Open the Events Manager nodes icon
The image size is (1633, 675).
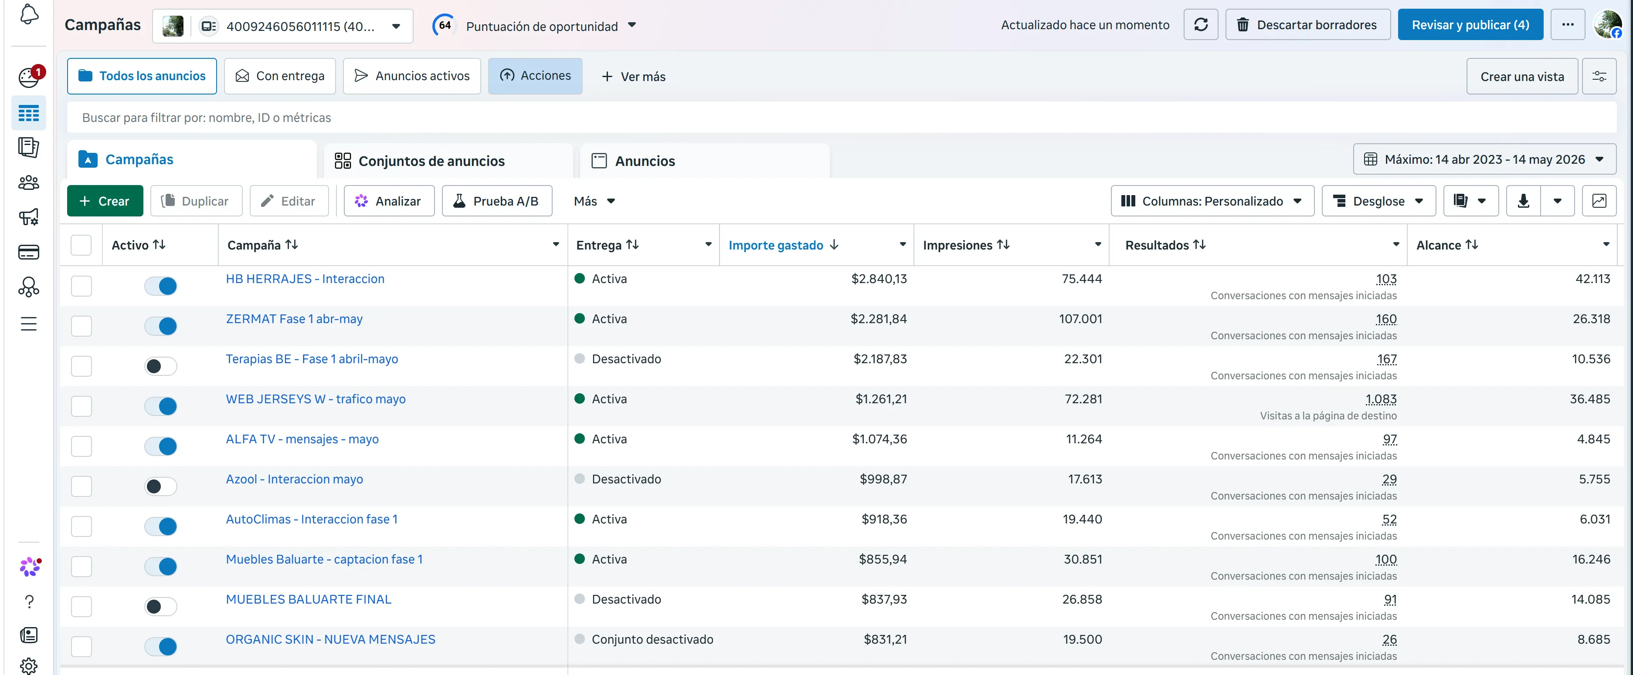[x=28, y=287]
